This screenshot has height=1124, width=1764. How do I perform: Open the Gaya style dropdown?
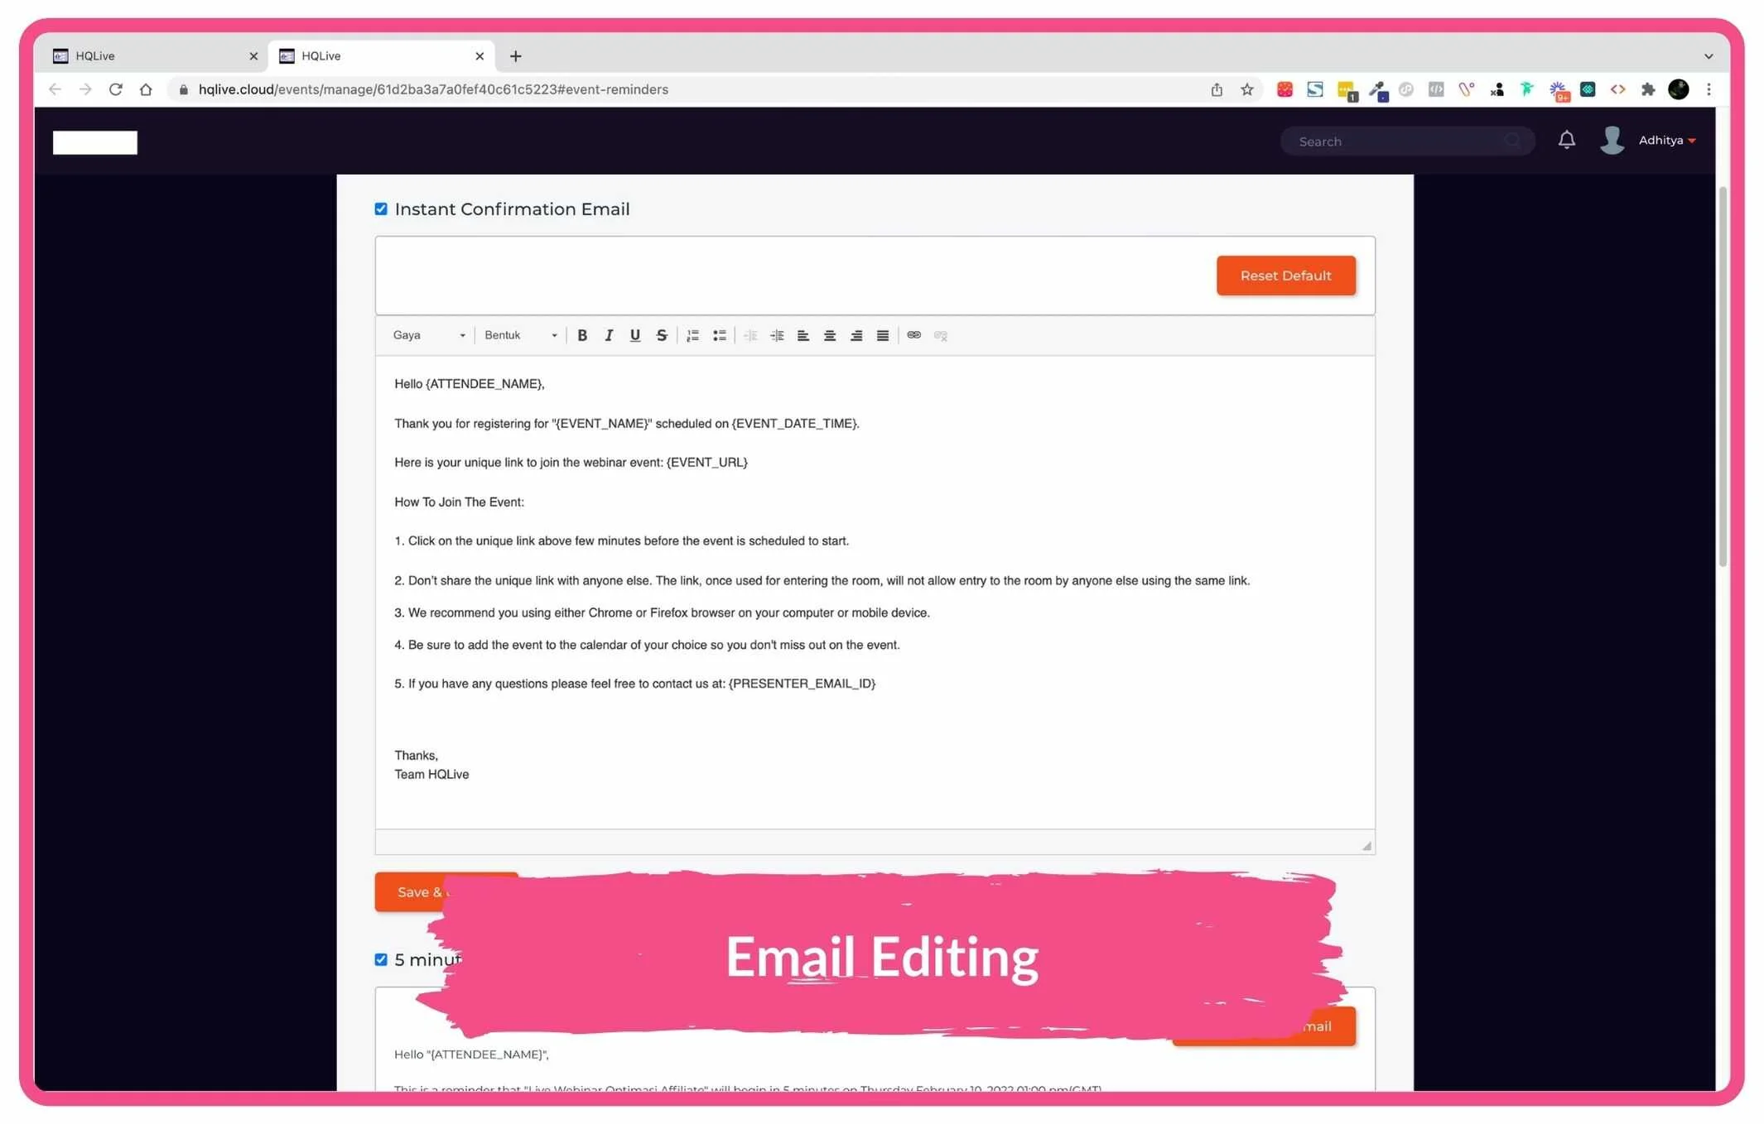[428, 335]
